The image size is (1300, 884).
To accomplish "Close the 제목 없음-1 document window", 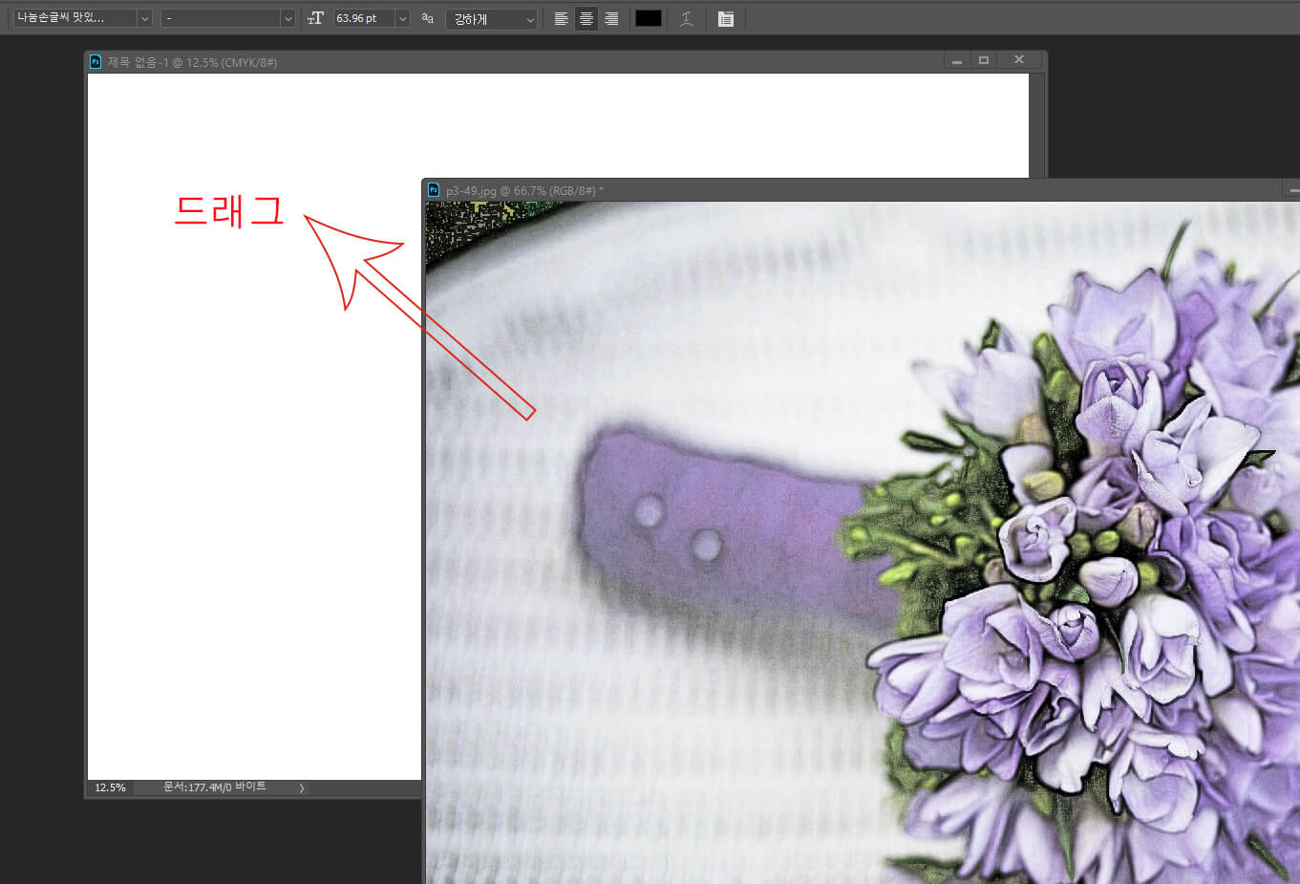I will tap(1019, 60).
